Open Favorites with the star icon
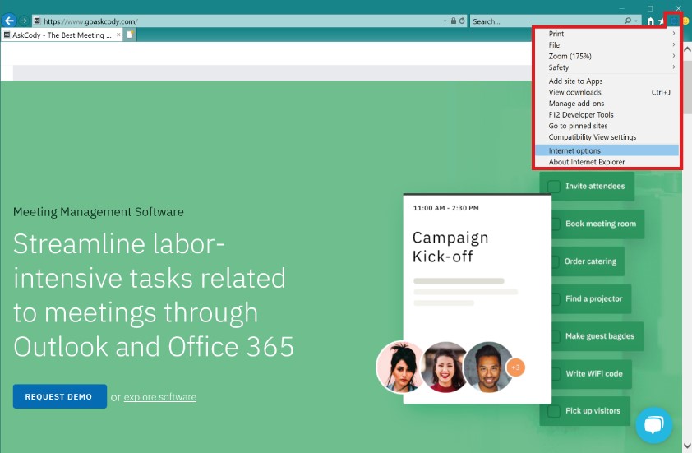The height and width of the screenshot is (453, 692). click(x=662, y=21)
